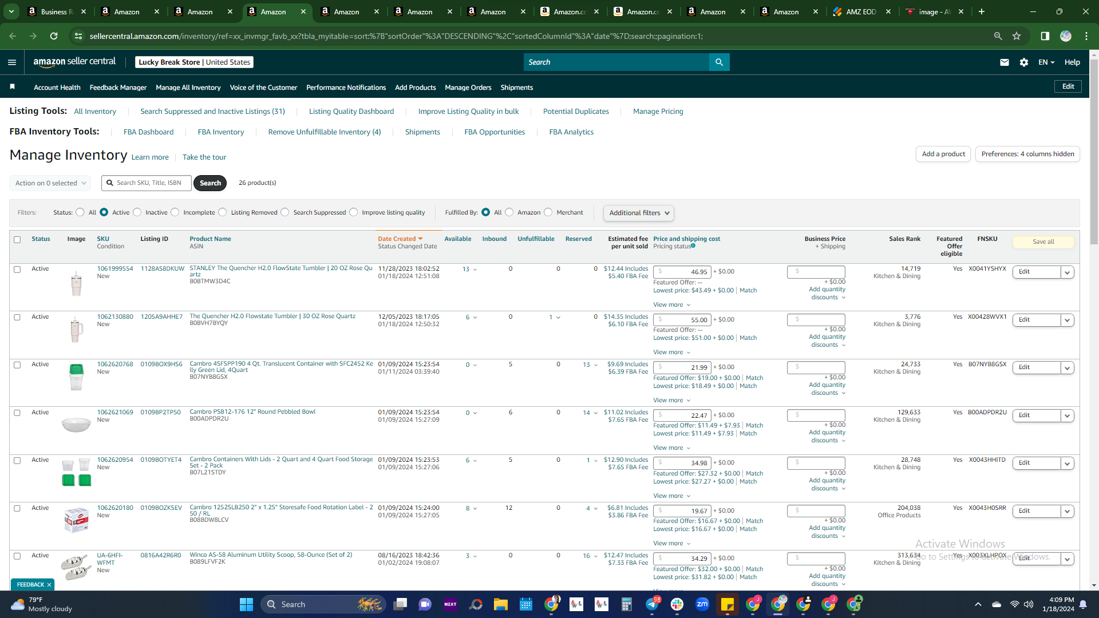Edit price field showing 46.95
The image size is (1099, 618).
click(682, 272)
